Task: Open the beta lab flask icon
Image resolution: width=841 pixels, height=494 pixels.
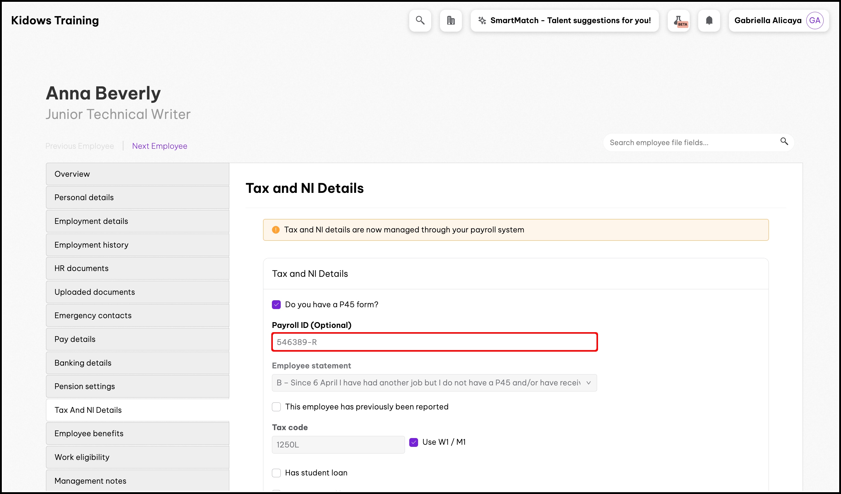Action: (678, 20)
